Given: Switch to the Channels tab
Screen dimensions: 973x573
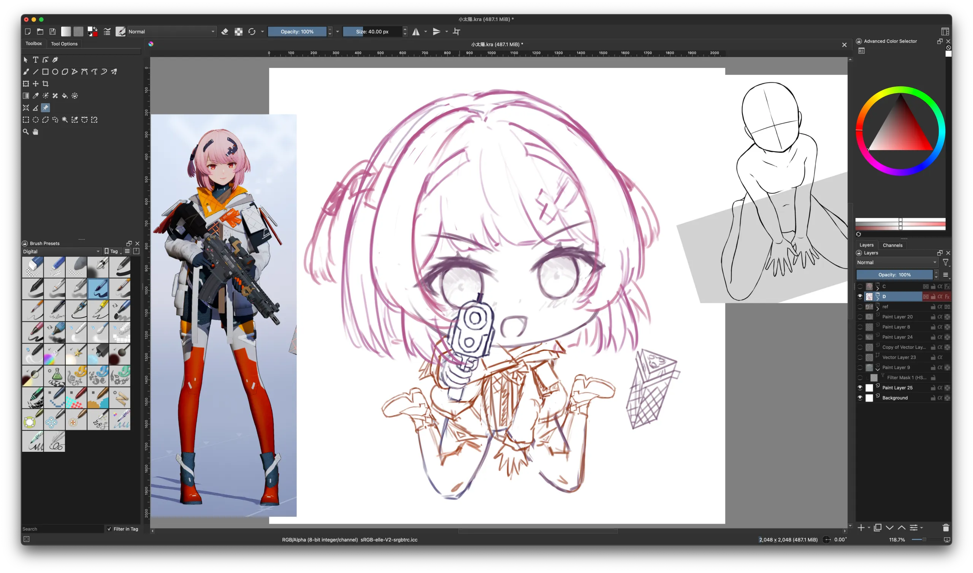Looking at the screenshot, I should 892,245.
